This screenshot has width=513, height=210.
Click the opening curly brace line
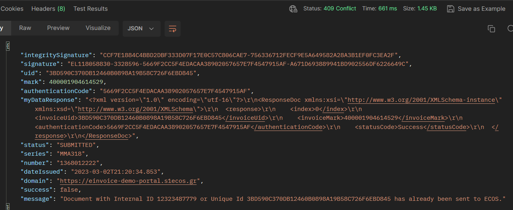(8, 46)
